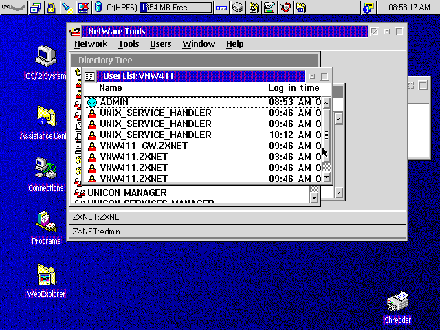Open the notepad with pencil tray icon

[x=269, y=8]
